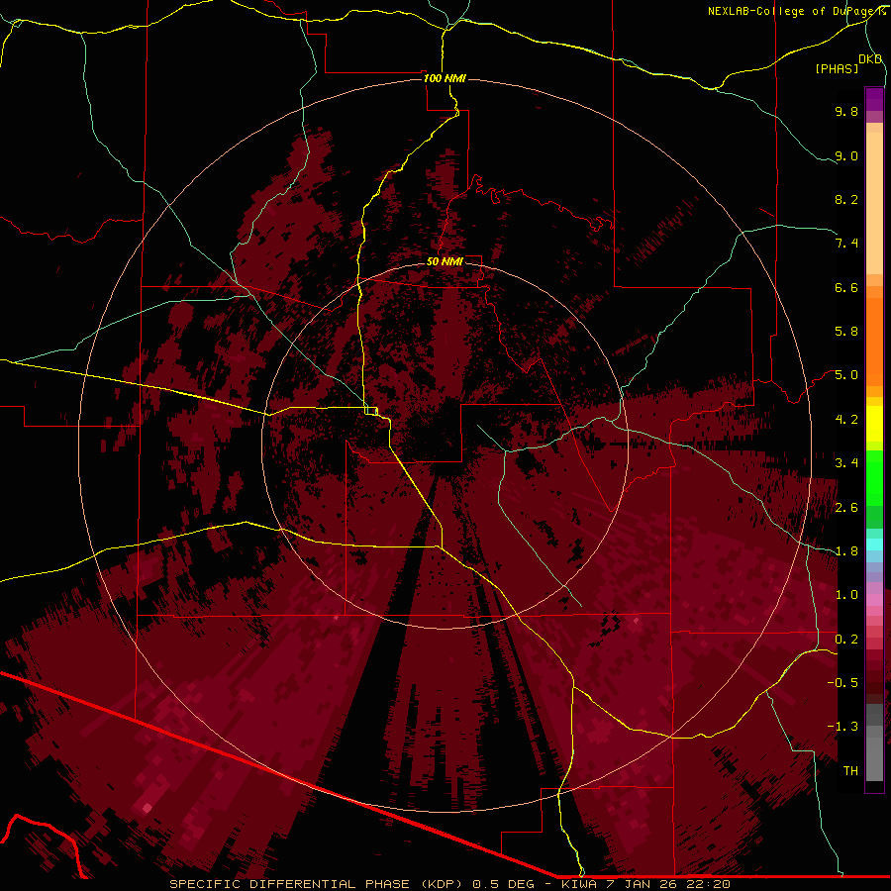This screenshot has height=891, width=891.
Task: Select the 4.2 scale value
Action: (x=846, y=420)
